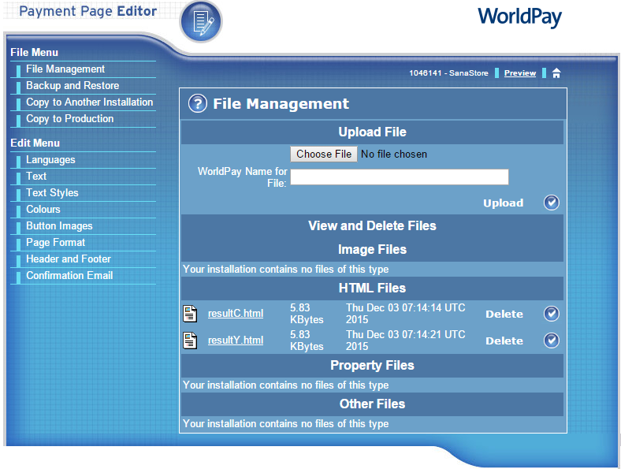Click the WorldPay logo
Viewport: 621px width, 469px height.
[519, 17]
